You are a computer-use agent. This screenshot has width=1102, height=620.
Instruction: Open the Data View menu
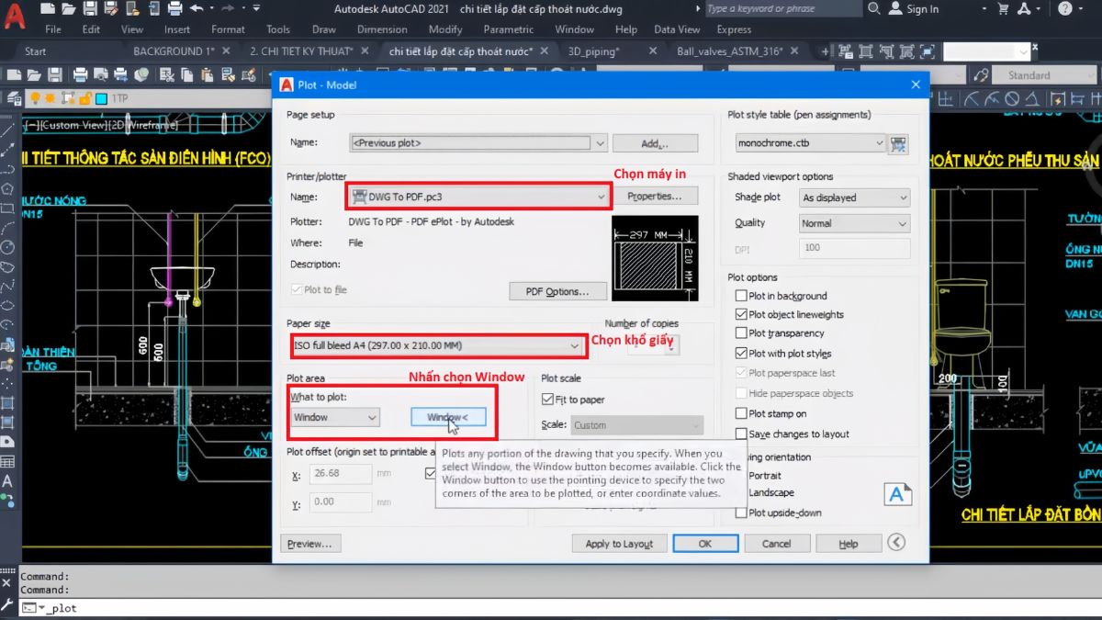678,29
